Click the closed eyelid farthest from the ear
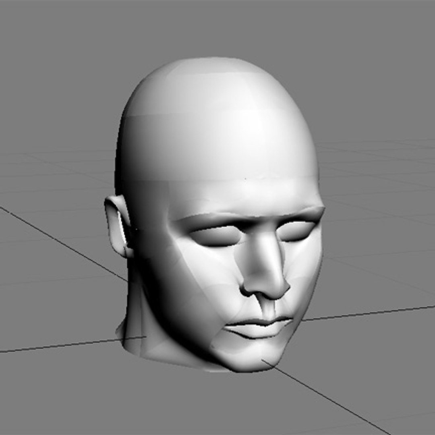 297,231
